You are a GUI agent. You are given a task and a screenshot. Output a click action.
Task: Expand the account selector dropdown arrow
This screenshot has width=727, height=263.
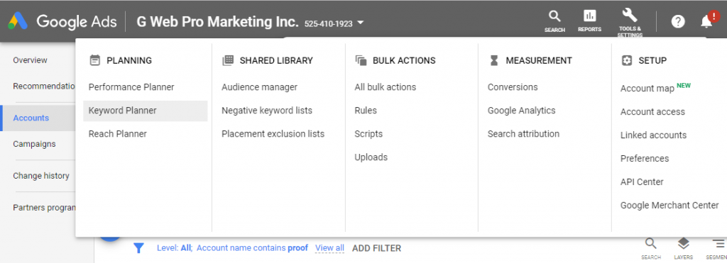[361, 22]
